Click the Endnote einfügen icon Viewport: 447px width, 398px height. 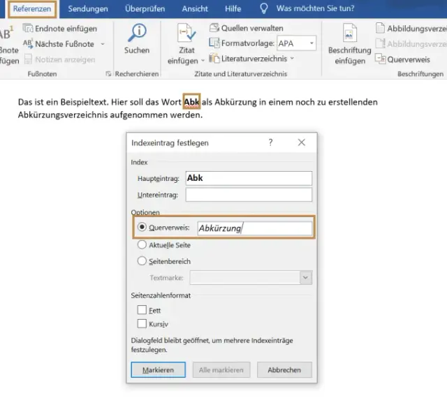coord(28,28)
